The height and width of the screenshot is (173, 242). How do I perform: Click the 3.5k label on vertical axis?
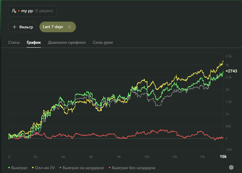229,56
